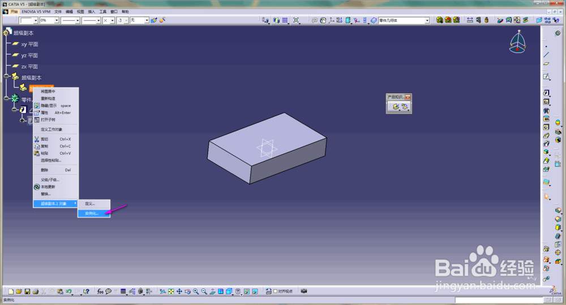Open the 开始 menu
This screenshot has width=566, height=305.
click(x=14, y=11)
